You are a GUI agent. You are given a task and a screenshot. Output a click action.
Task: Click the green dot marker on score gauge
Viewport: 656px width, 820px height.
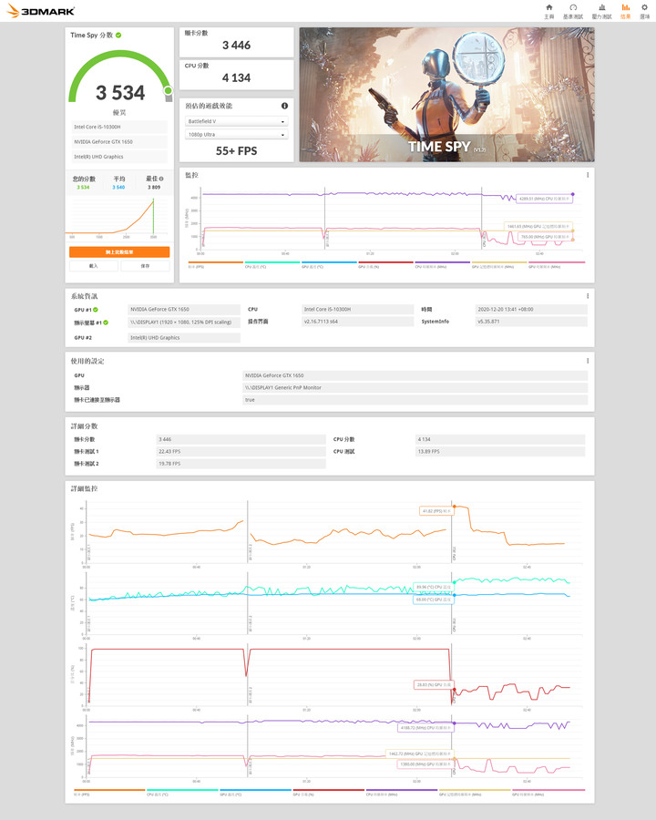pyautogui.click(x=168, y=90)
